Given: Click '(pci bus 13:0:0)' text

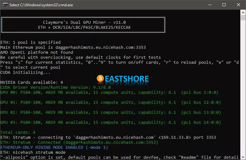Looking at the screenshot, I should pos(201,112).
